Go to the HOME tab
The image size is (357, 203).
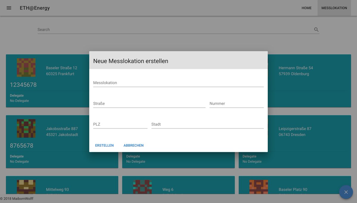coord(306,8)
